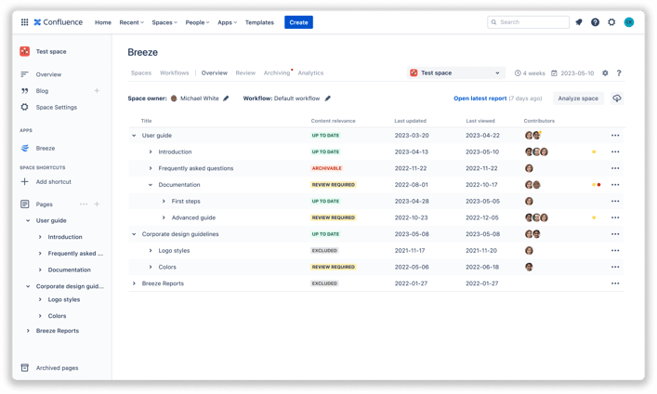Expand the Advanced guide table row

coord(164,217)
